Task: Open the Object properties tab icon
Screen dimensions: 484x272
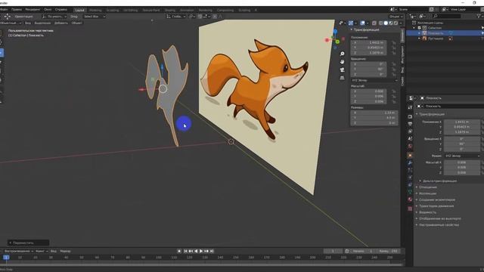Action: coord(410,155)
